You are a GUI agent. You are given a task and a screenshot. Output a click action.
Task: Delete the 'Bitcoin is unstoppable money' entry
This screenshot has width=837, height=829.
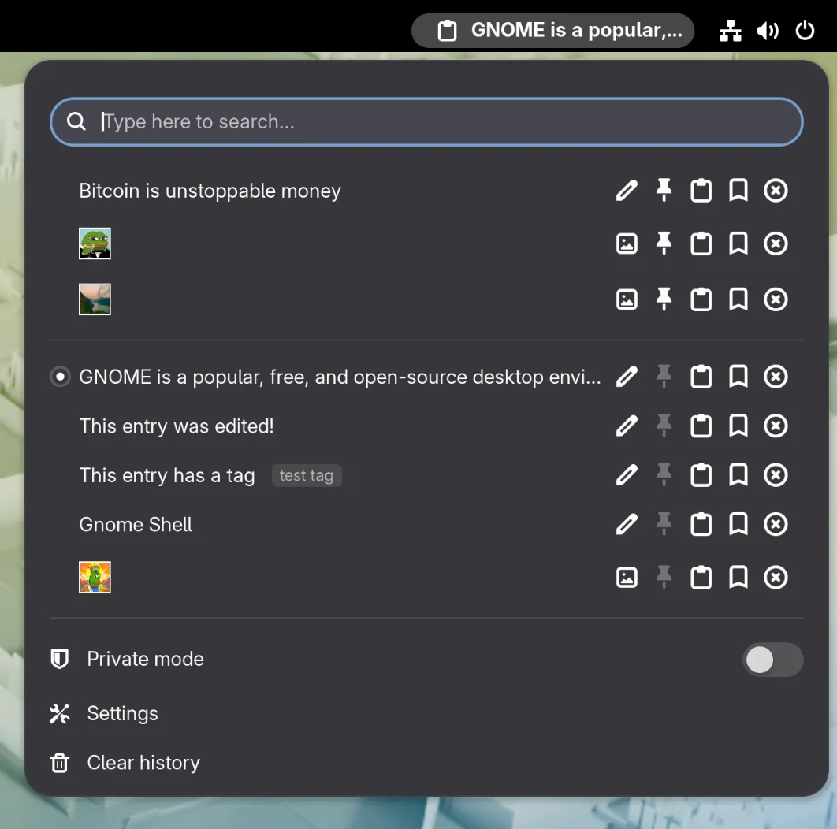776,191
